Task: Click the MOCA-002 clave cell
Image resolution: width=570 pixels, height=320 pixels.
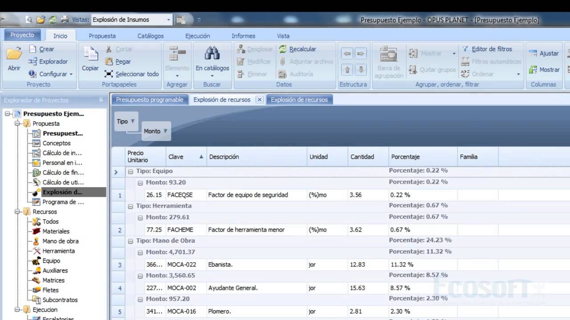Action: tap(186, 288)
